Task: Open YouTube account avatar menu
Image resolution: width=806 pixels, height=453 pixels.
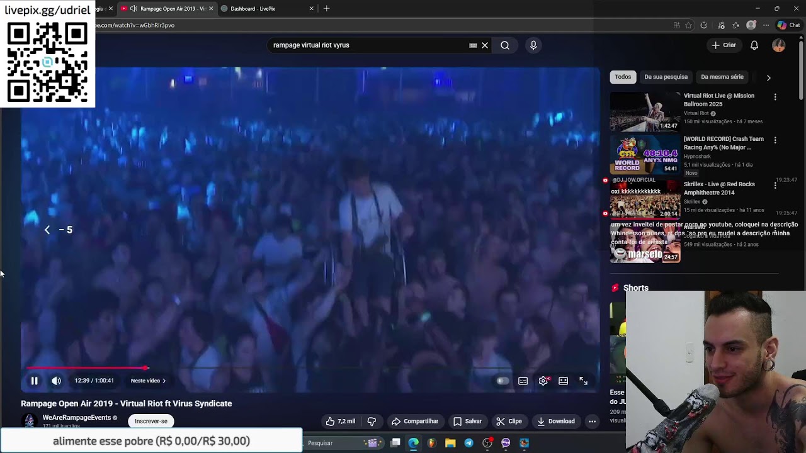Action: tap(779, 45)
